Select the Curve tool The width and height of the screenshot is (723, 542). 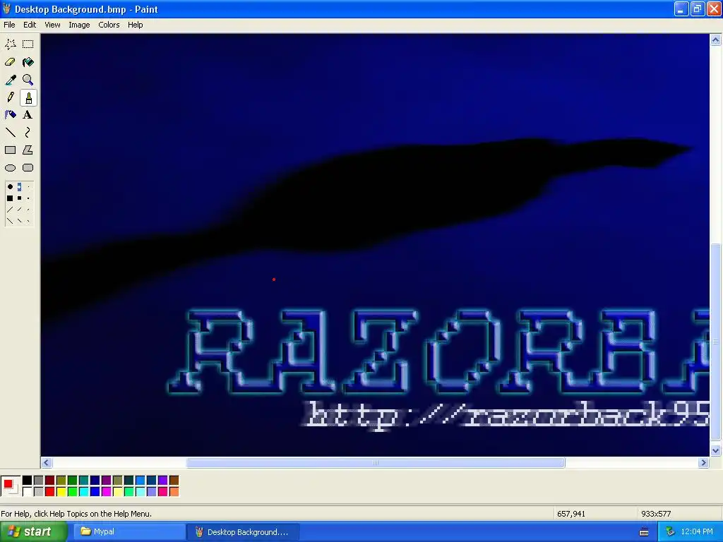28,133
